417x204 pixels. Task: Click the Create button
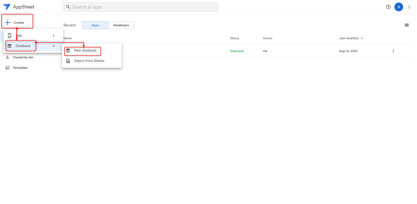tap(16, 23)
